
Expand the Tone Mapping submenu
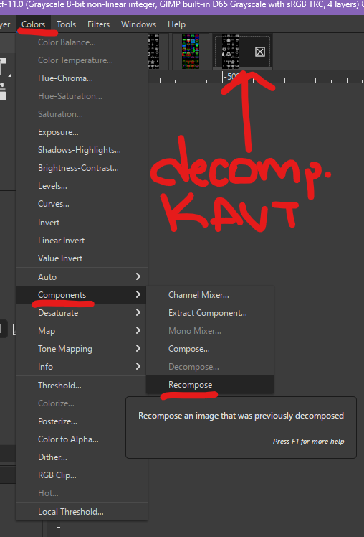pos(82,349)
